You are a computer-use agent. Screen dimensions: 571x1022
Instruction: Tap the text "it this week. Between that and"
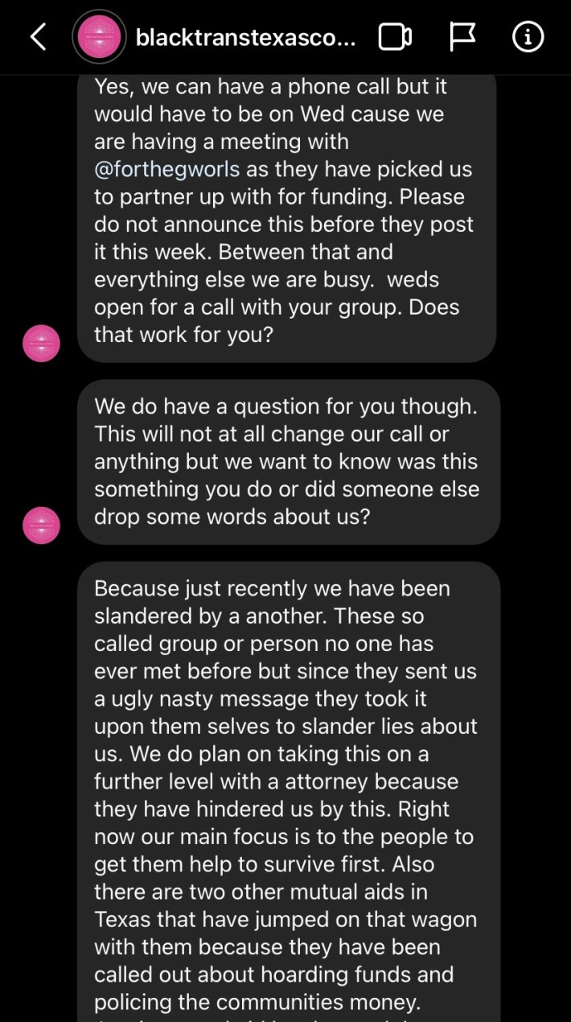243,252
